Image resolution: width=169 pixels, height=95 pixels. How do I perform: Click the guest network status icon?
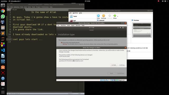point(118,27)
